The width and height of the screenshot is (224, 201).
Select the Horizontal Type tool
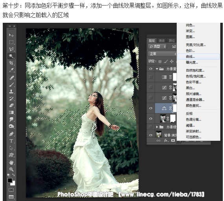11,141
